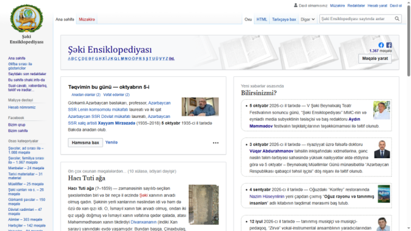Open the Bizim qrup link
Image resolution: width=411 pixels, height=231 pixels.
(17, 125)
